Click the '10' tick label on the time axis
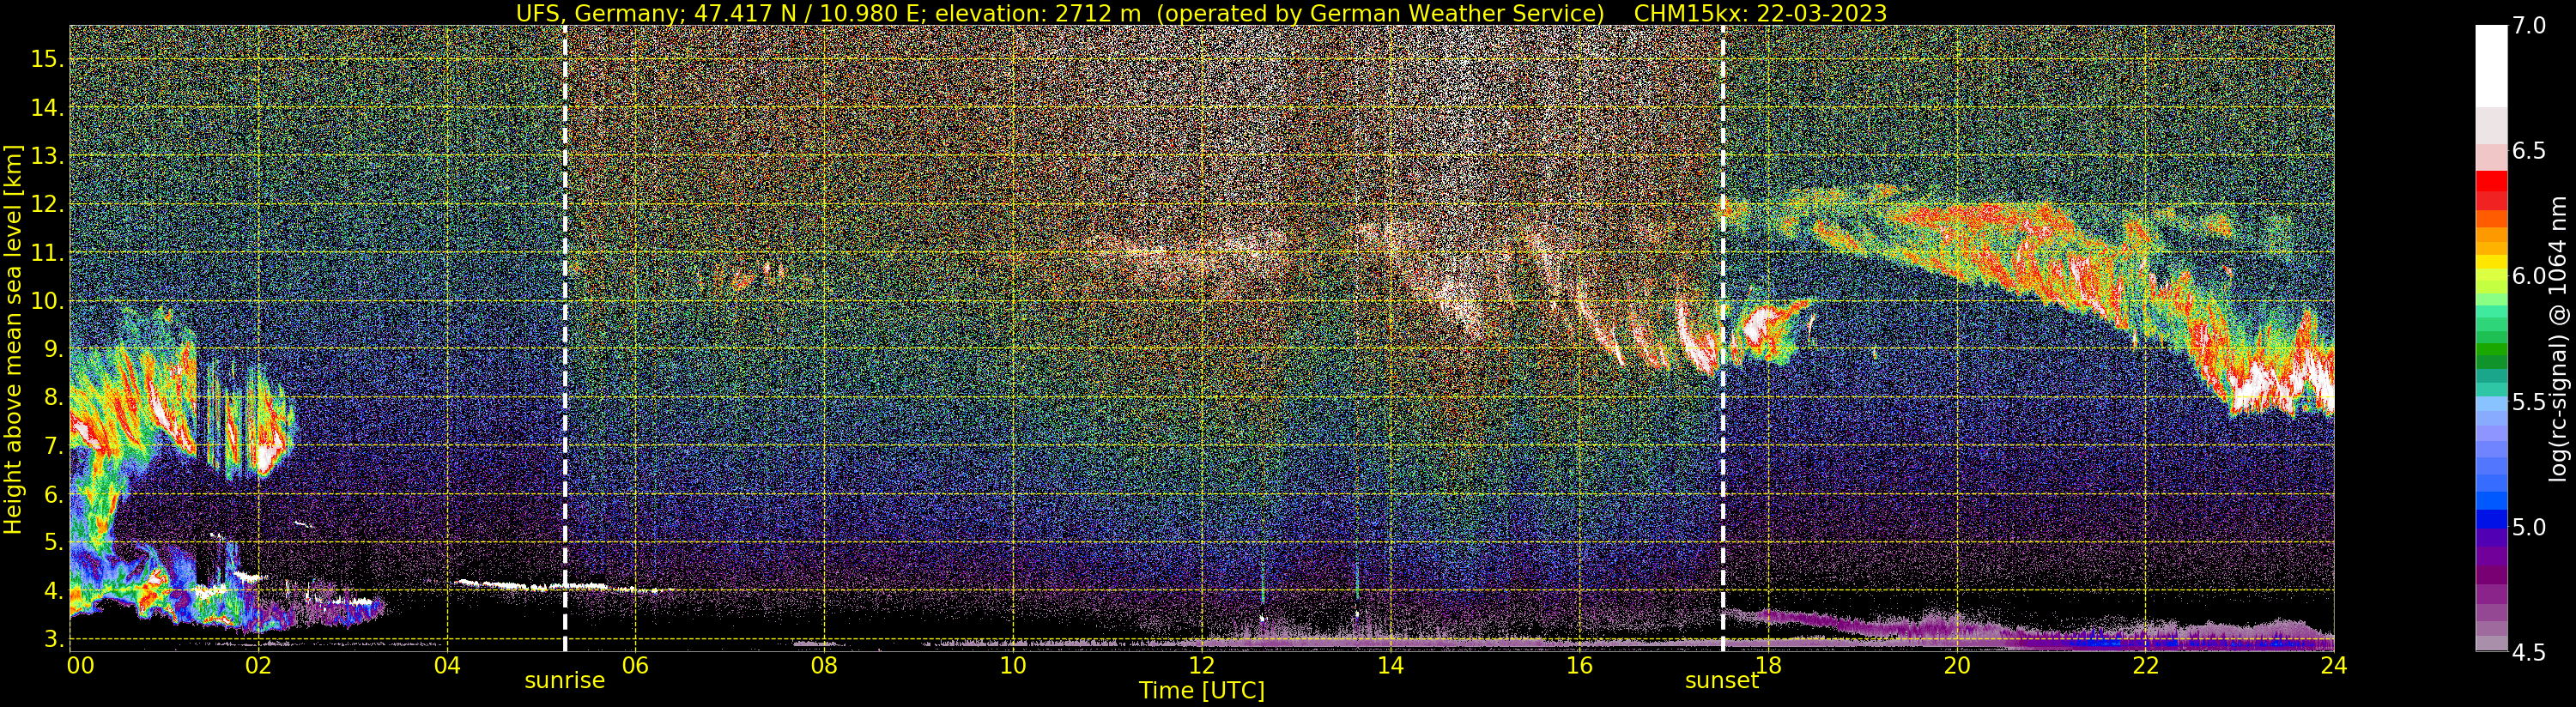This screenshot has height=707, width=2576. pos(1013,665)
